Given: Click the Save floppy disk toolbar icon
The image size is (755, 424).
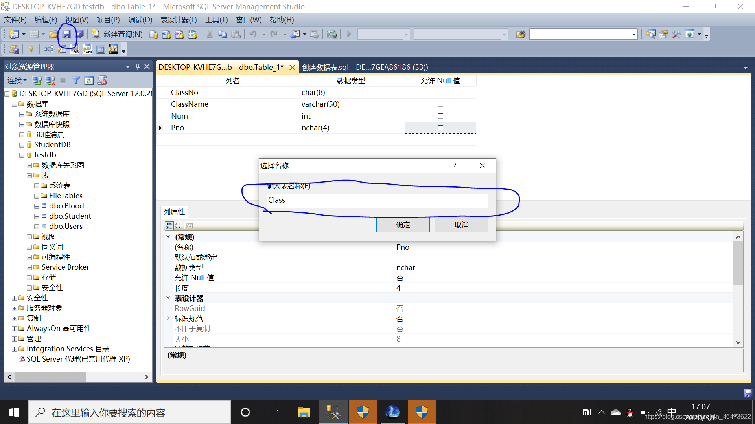Looking at the screenshot, I should click(66, 35).
